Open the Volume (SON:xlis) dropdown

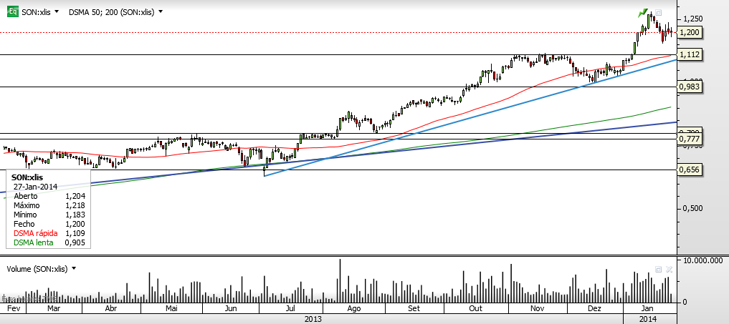point(74,269)
